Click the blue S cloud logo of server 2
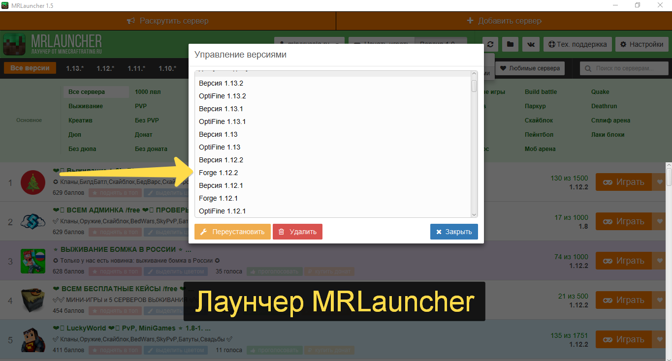Screen dimensions: 672x361 pyautogui.click(x=33, y=222)
